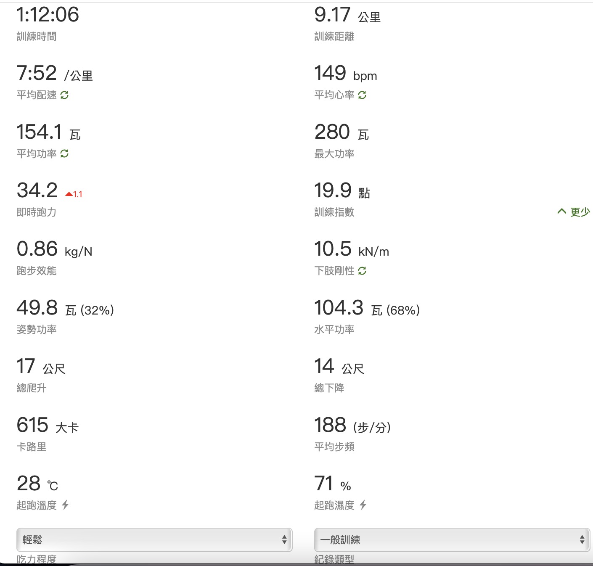Click the 訓練指數 label
Image resolution: width=593 pixels, height=566 pixels.
[334, 212]
